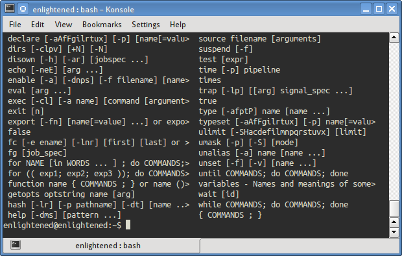Click the 'help [-dms] [pattern ...]' line

pos(64,215)
